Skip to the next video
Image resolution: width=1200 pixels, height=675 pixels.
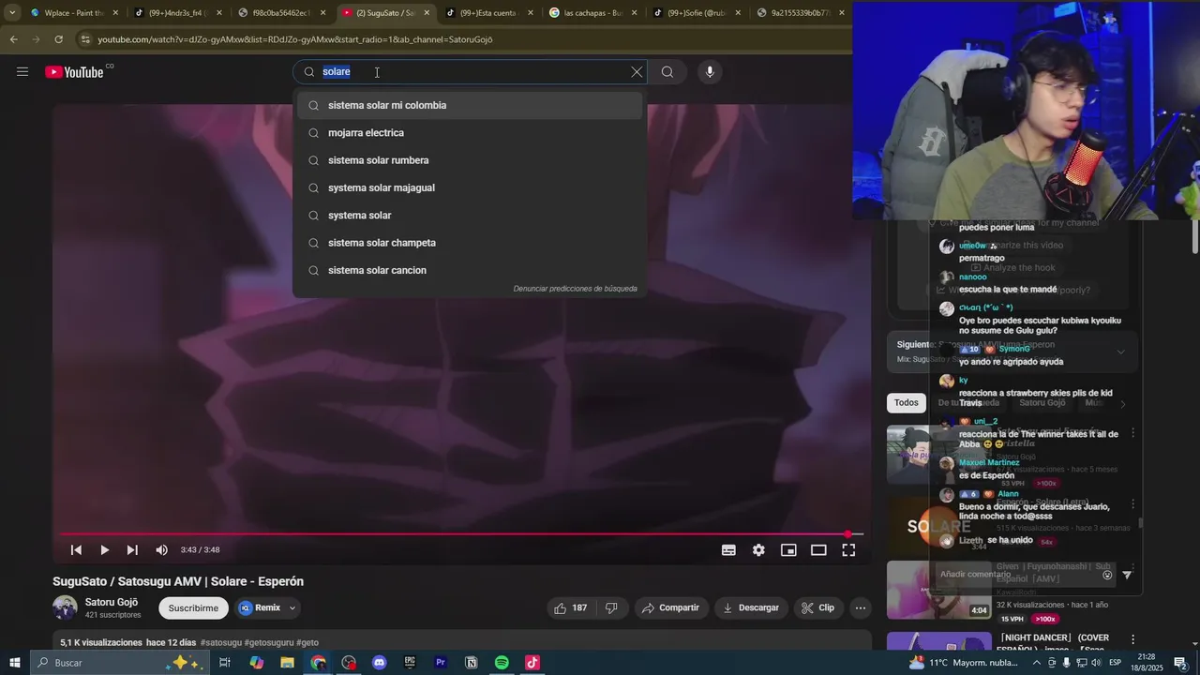point(132,550)
